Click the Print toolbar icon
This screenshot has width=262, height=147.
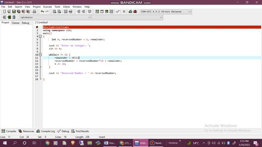click(34, 11)
